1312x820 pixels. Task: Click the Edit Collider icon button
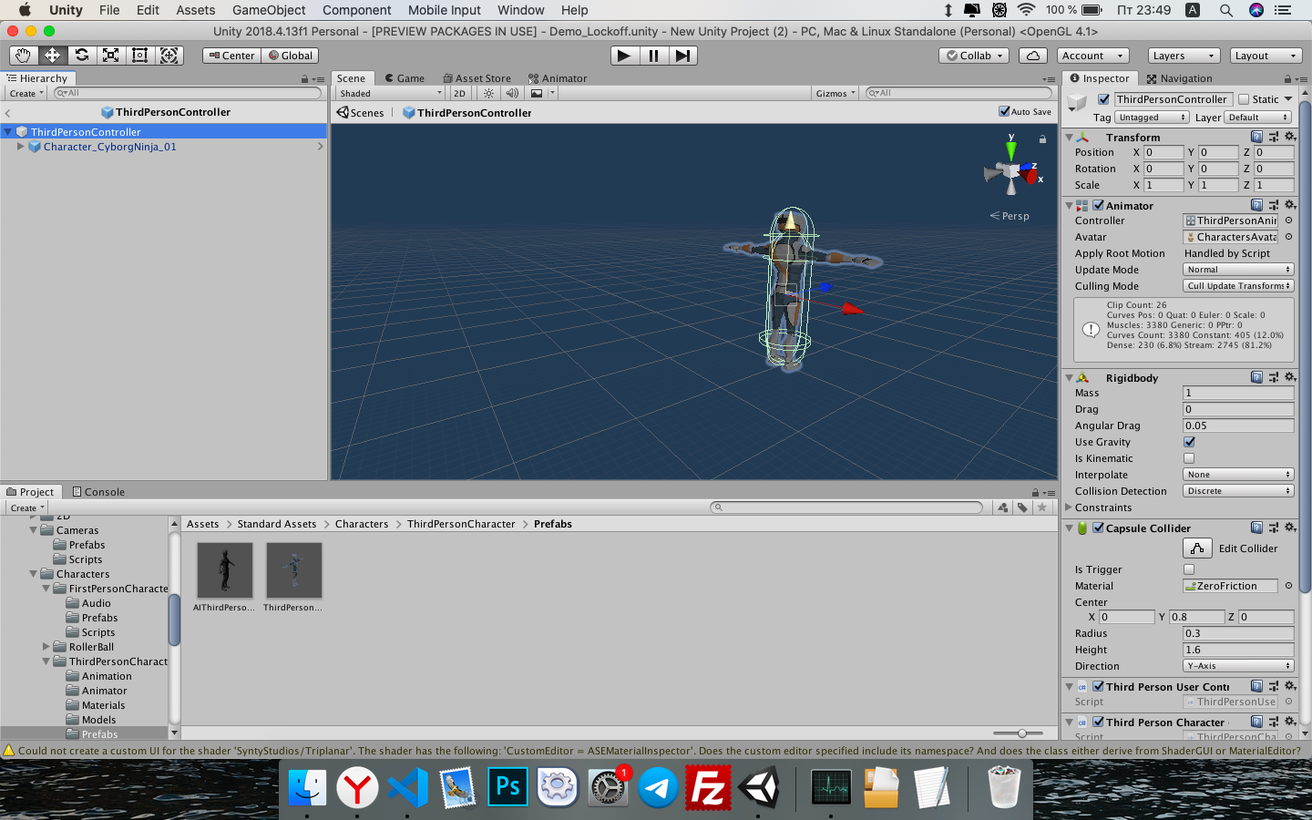click(x=1197, y=548)
